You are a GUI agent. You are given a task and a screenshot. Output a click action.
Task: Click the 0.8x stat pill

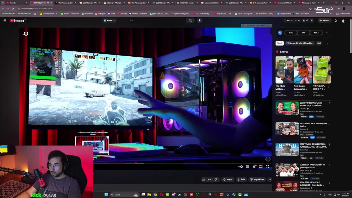click(303, 33)
